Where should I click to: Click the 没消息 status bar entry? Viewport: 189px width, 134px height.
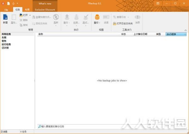[x=4, y=132]
